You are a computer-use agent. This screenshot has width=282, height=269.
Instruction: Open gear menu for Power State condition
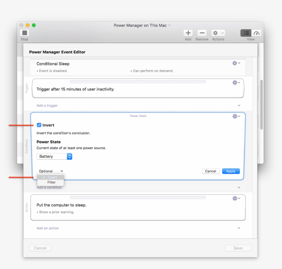pos(236,116)
